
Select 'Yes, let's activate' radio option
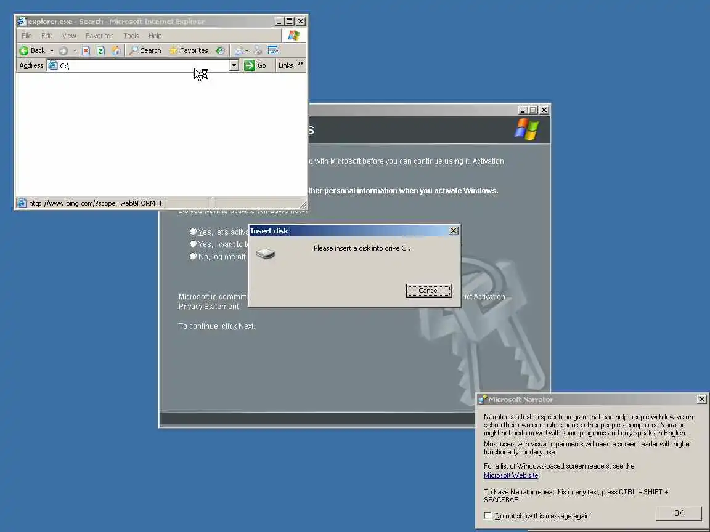(x=194, y=232)
